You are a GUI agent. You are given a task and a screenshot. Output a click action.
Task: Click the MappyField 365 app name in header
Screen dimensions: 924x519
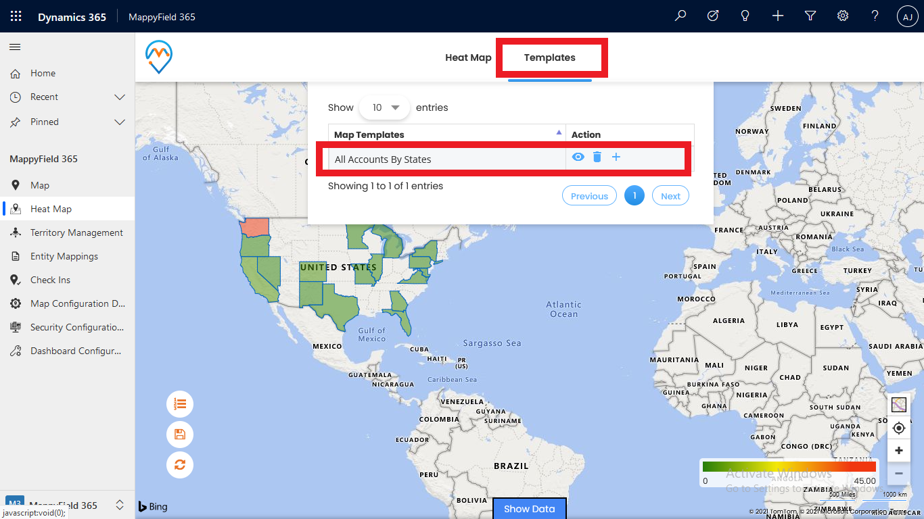click(x=162, y=17)
